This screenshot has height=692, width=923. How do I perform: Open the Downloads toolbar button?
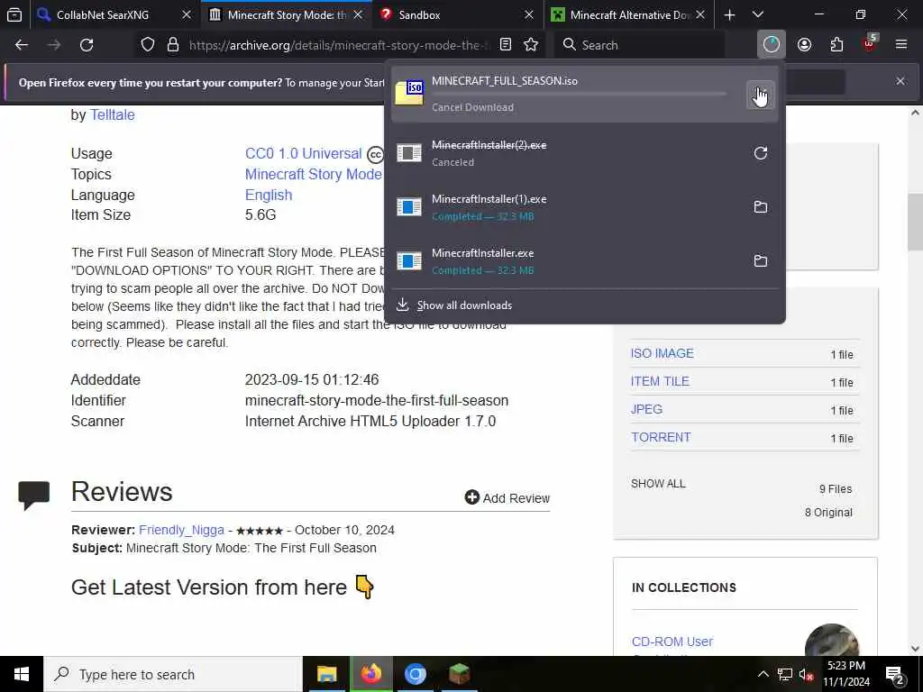[x=772, y=45]
